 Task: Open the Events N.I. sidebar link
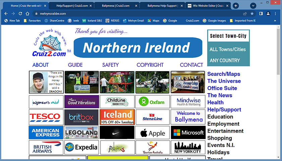[221, 145]
